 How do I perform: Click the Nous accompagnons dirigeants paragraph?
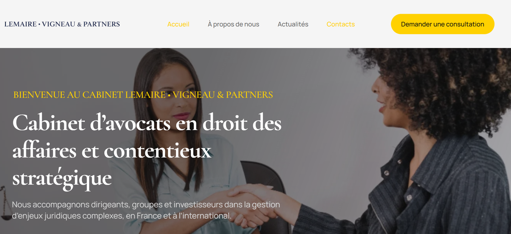coord(146,210)
